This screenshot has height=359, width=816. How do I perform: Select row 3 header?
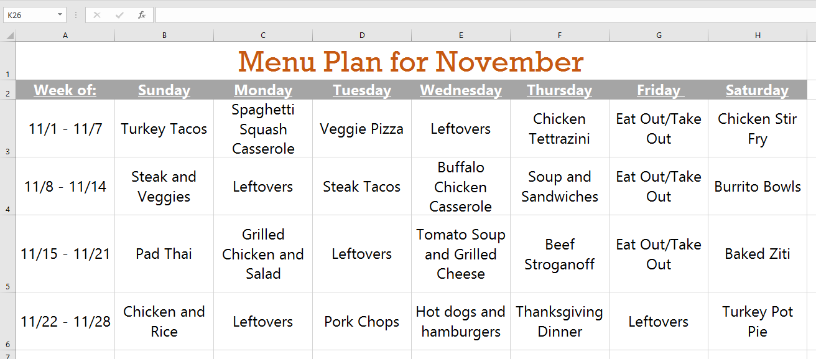[7, 129]
